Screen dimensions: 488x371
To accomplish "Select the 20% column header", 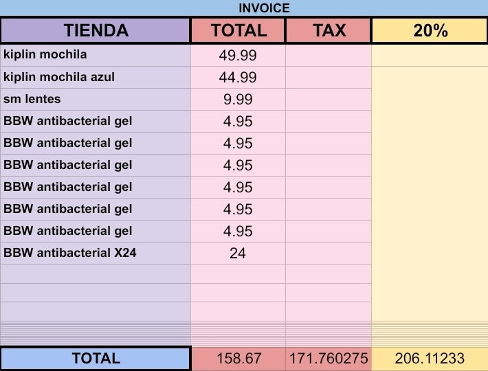I will (x=430, y=30).
